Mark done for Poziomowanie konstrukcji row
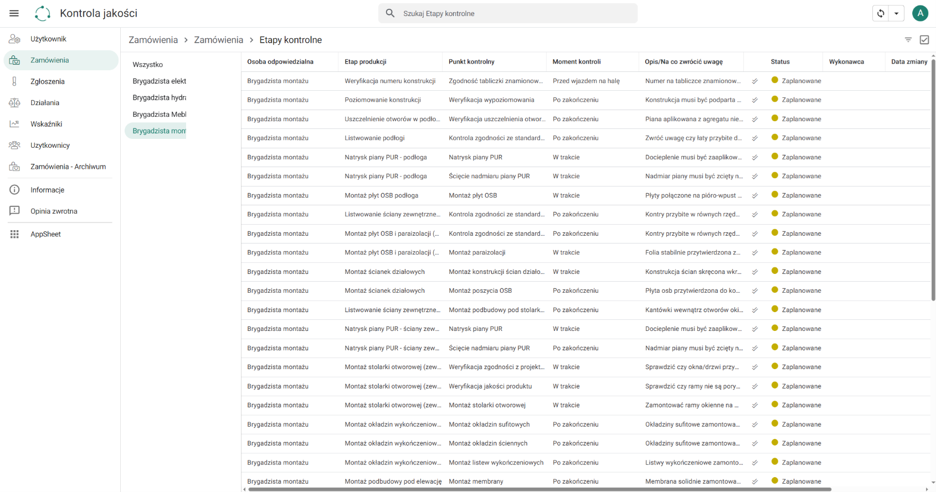This screenshot has height=492, width=936. 754,100
